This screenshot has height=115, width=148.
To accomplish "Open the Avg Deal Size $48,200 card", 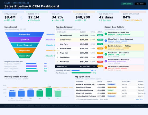I will click(84, 17).
